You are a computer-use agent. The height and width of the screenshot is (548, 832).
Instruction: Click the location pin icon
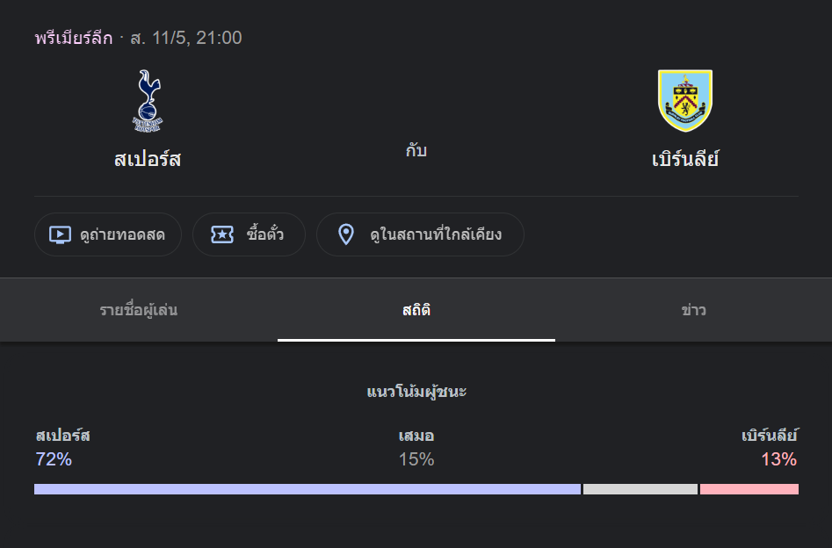pyautogui.click(x=346, y=234)
